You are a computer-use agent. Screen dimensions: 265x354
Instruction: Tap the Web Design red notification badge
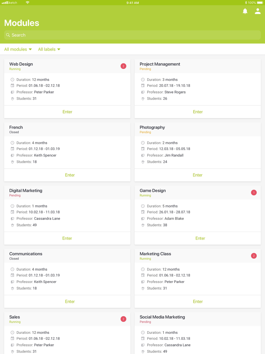[123, 66]
